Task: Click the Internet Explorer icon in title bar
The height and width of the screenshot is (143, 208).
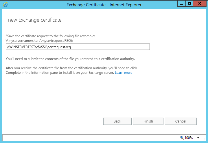Action: point(5,4)
